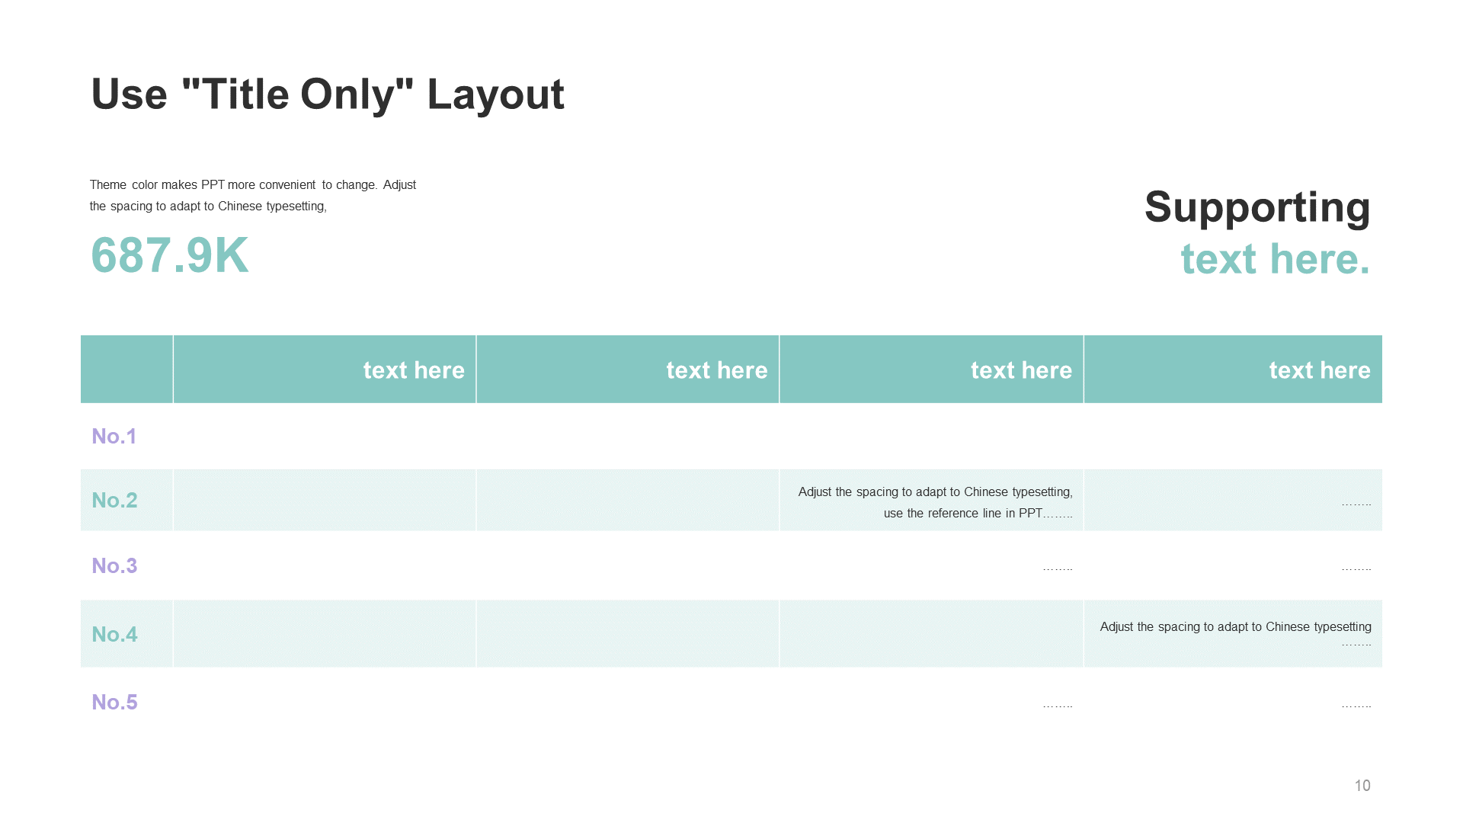Select the 'No.5' row label
Viewport: 1463px width, 823px height.
coord(114,702)
